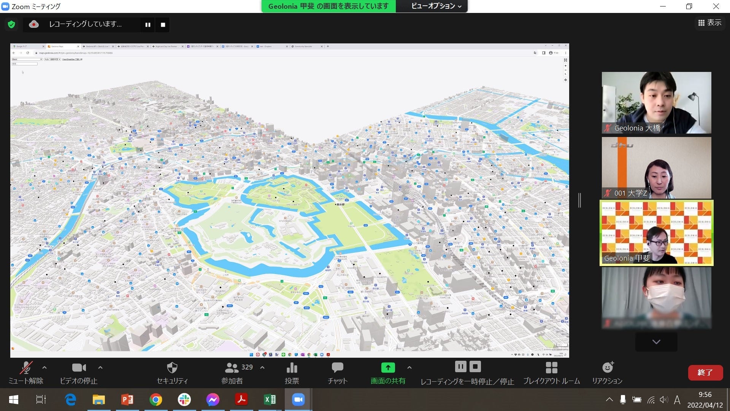Expand video options arrow beside camera
The image size is (730, 411).
(x=100, y=368)
